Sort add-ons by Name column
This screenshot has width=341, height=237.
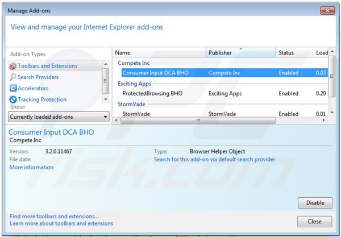tap(159, 53)
